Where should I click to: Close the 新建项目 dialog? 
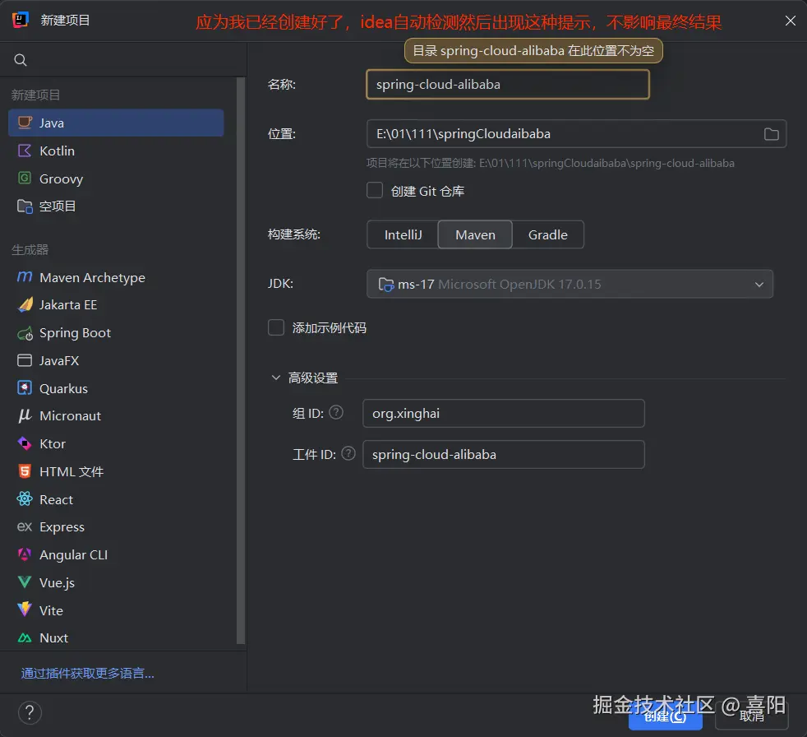tap(790, 21)
